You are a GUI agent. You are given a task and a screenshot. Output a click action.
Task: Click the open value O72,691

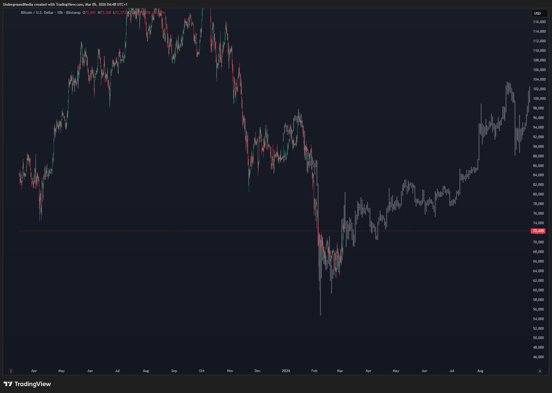click(x=89, y=12)
